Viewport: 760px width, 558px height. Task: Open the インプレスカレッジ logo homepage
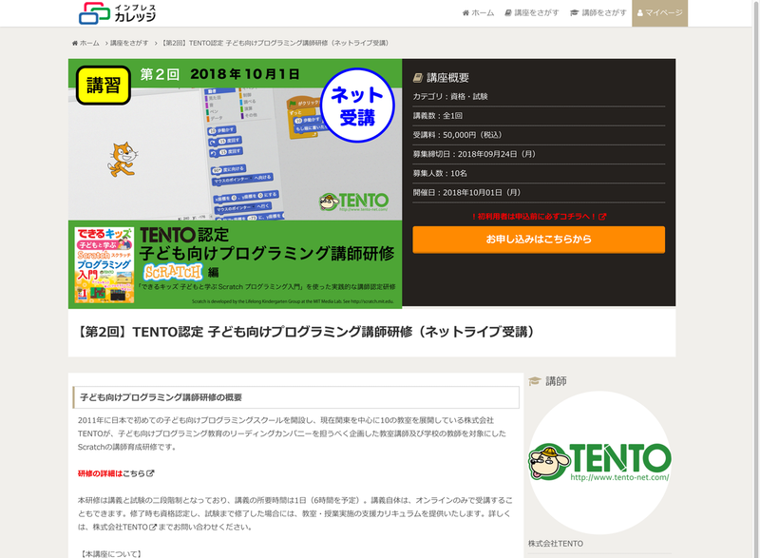(117, 13)
